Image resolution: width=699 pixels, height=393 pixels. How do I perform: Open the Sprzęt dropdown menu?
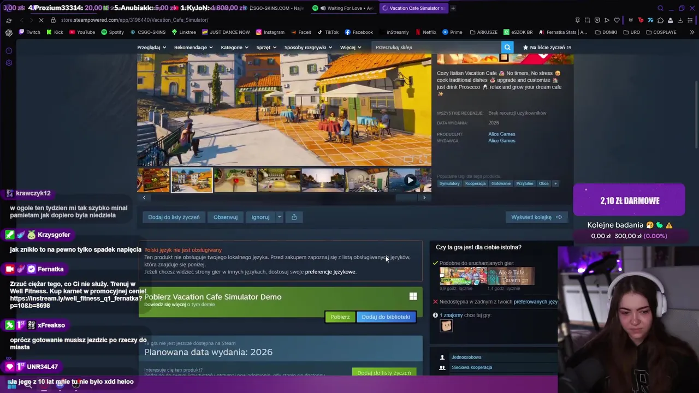click(266, 47)
